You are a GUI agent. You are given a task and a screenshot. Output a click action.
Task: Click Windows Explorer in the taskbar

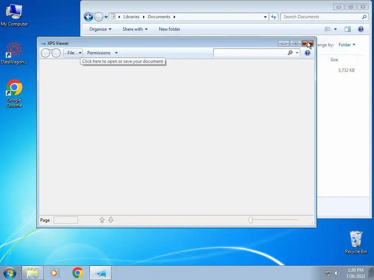click(x=33, y=273)
